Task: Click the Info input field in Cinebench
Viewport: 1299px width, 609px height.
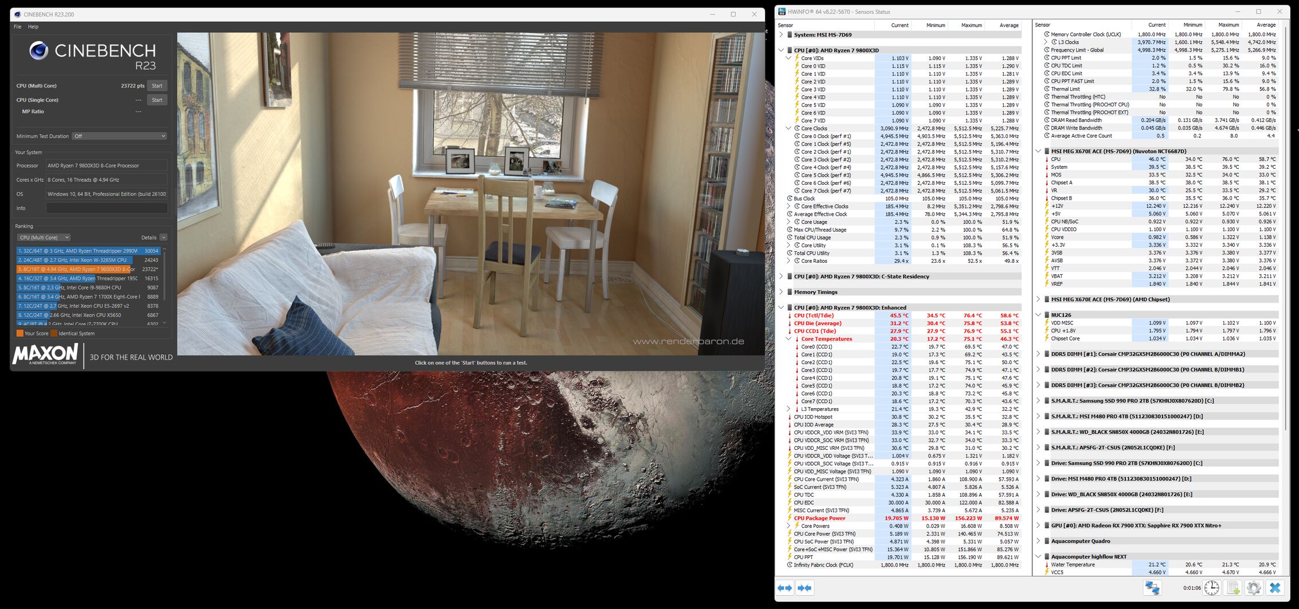Action: [107, 208]
